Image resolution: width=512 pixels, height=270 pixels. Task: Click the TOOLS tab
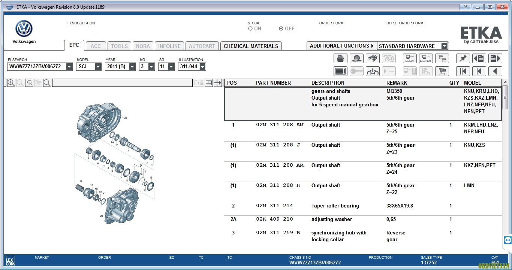119,46
